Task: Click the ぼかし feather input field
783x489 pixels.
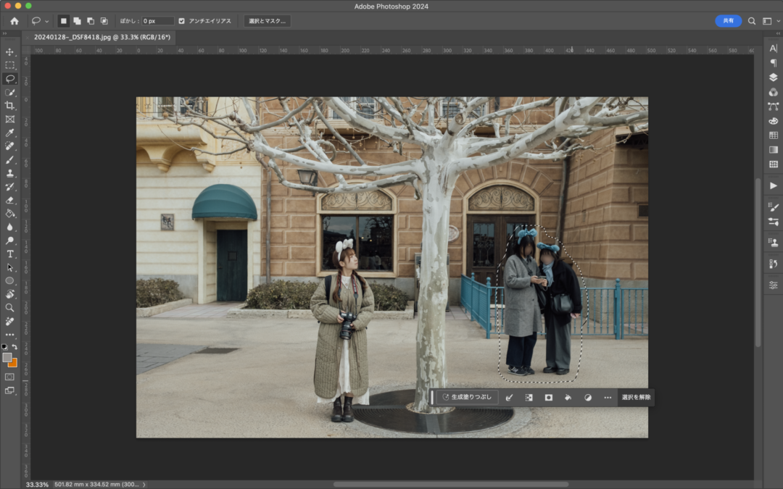Action: pos(157,21)
